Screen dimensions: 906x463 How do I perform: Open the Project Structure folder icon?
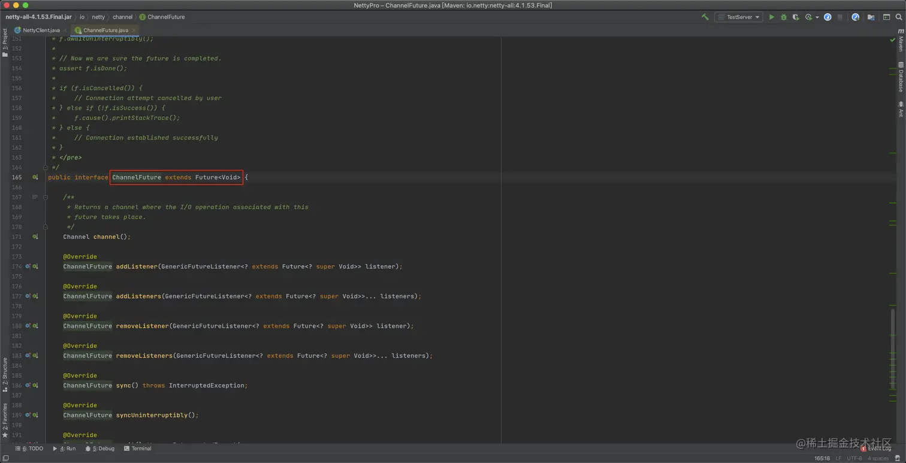point(871,17)
